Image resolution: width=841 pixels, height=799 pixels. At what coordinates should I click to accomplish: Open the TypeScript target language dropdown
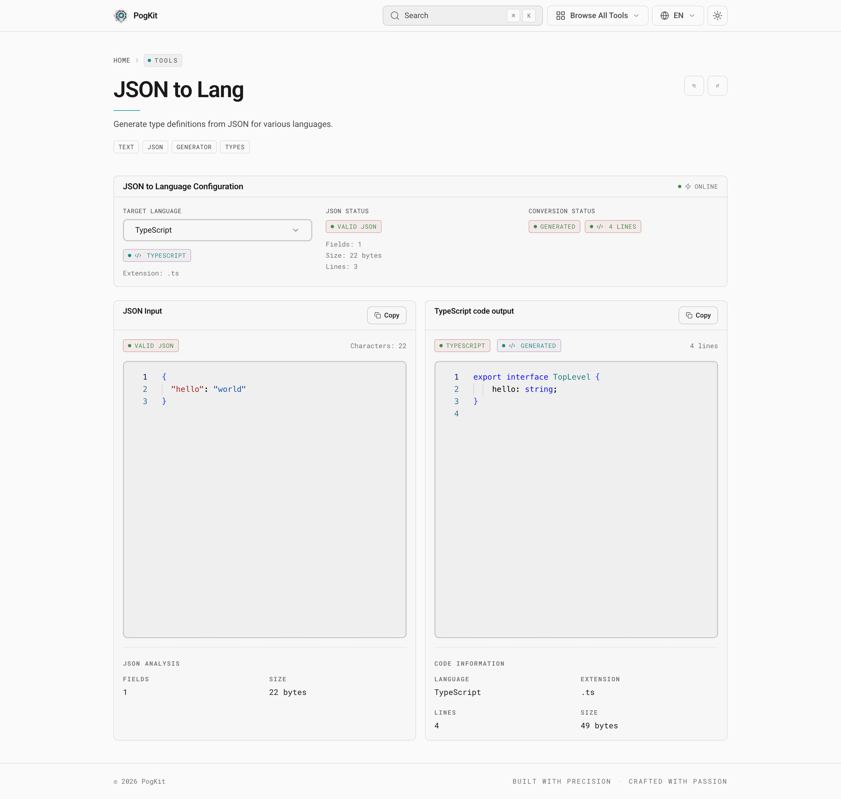click(217, 230)
